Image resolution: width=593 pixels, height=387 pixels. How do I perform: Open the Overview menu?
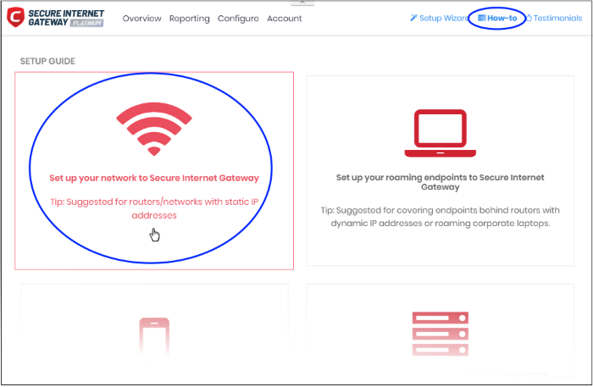[x=141, y=18]
